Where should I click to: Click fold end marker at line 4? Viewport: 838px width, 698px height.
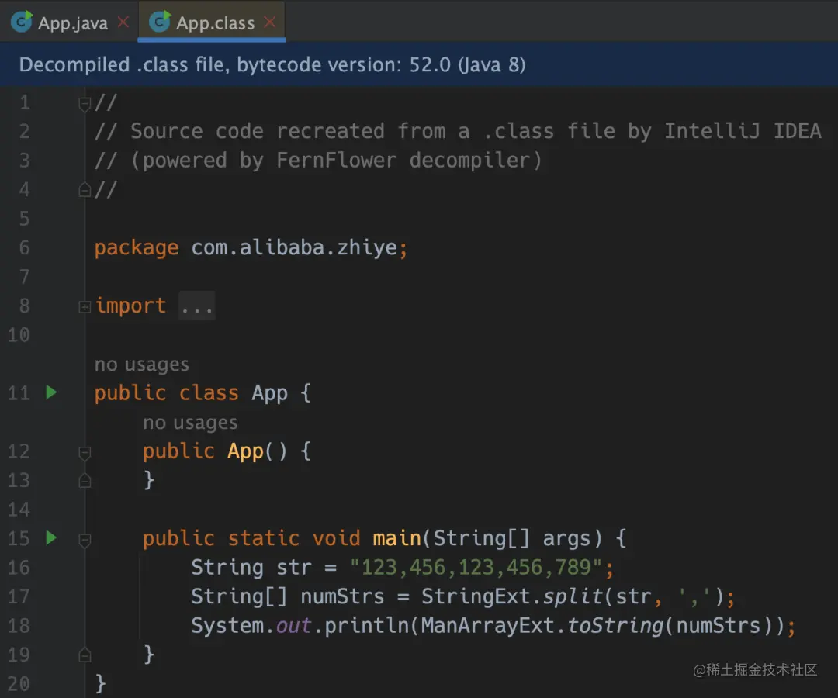click(85, 189)
